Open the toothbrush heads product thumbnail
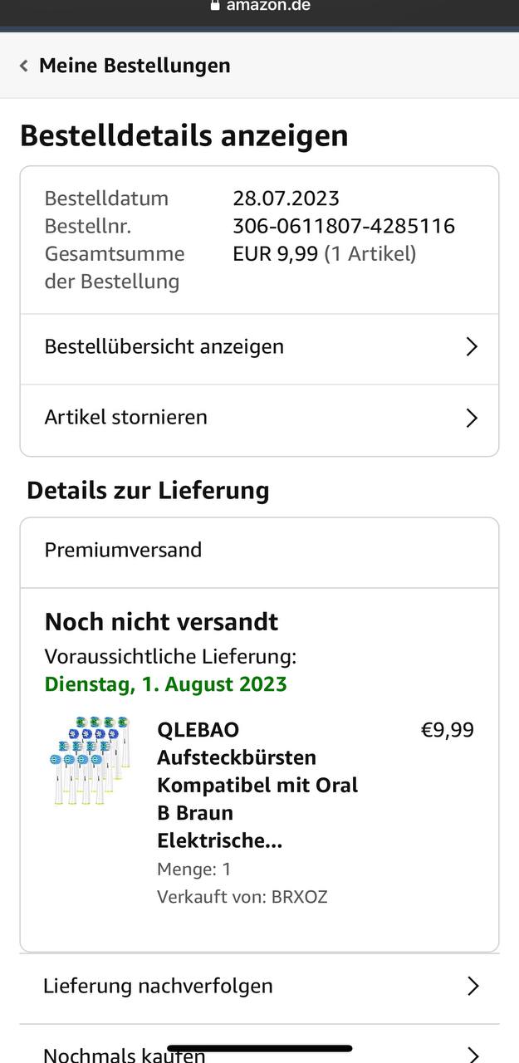This screenshot has width=519, height=1063. [90, 760]
